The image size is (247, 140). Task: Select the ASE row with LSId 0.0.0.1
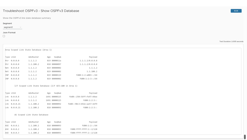pyautogui.click(x=51, y=126)
